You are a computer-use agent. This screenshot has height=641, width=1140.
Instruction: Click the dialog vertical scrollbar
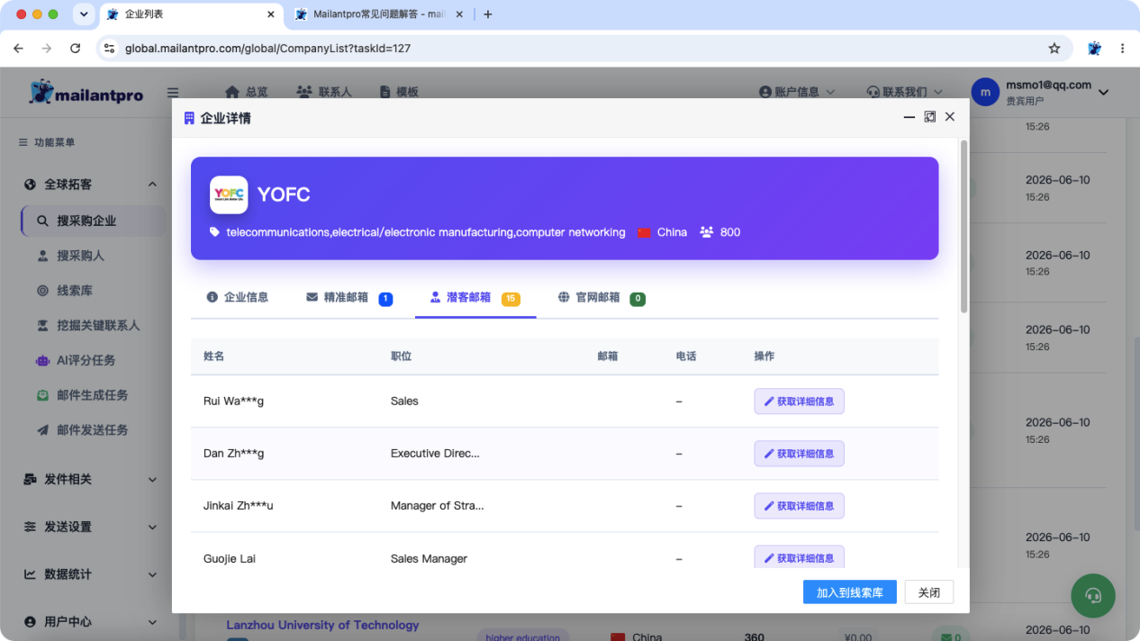tap(964, 225)
